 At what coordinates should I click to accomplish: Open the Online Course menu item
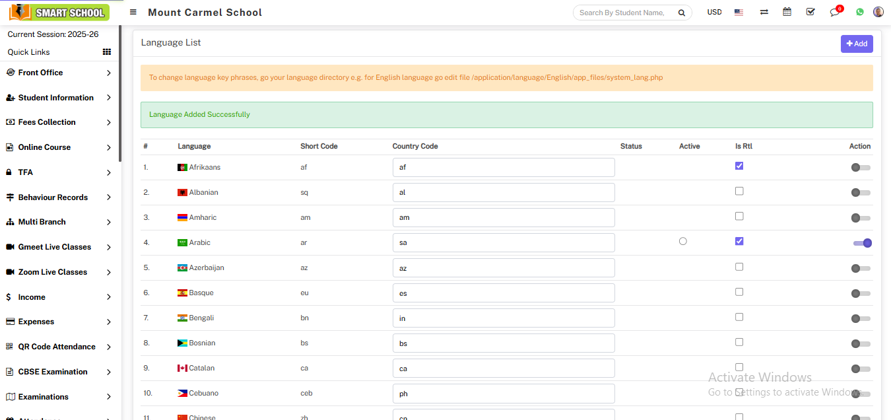click(58, 147)
